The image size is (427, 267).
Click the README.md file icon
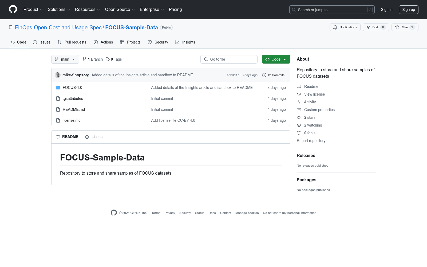click(58, 109)
